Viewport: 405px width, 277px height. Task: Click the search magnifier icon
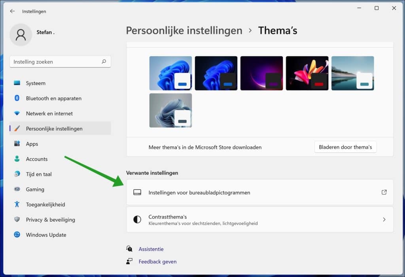point(104,62)
